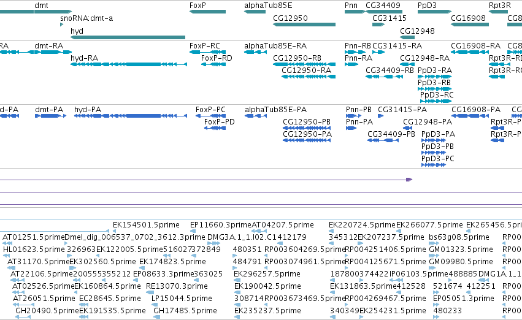Click the CG12948-PA protein label

click(x=428, y=122)
